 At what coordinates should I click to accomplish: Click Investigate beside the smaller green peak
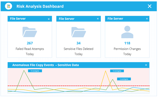coord(124,79)
